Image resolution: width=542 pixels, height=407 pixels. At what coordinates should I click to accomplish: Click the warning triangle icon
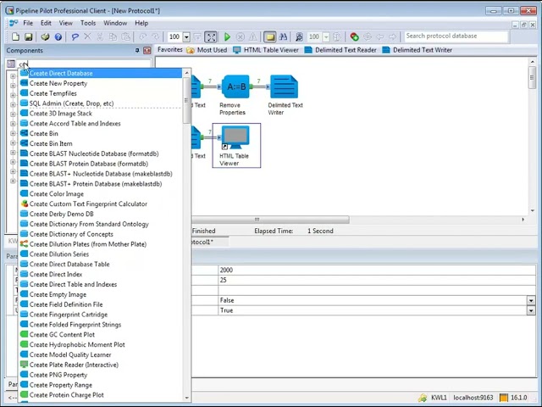[253, 36]
